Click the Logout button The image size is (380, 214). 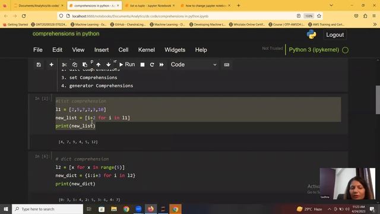point(335,34)
